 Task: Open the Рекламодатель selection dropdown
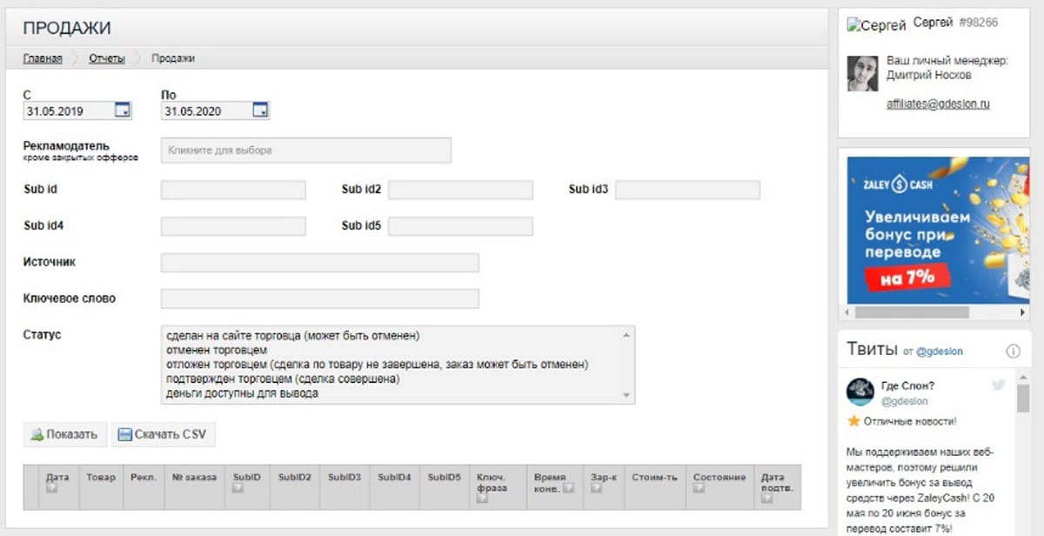click(x=305, y=151)
